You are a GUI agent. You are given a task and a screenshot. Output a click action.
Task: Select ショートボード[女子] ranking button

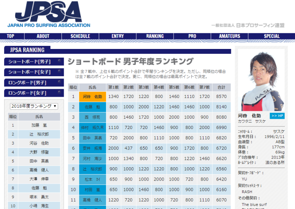pos(34,72)
